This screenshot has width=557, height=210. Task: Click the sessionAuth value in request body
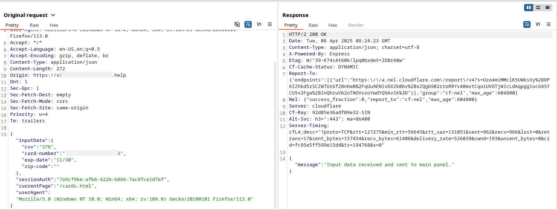pyautogui.click(x=113, y=180)
